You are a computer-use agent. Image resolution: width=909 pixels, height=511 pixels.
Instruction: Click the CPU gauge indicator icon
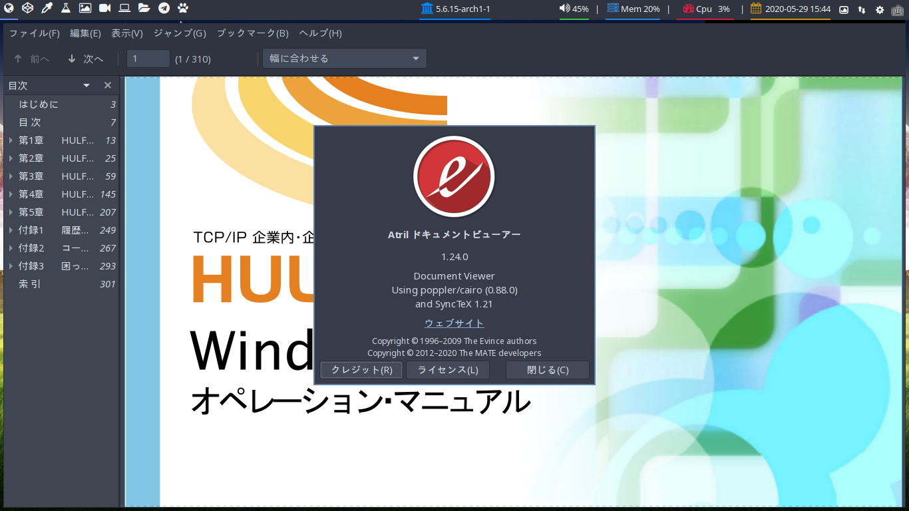(x=689, y=9)
